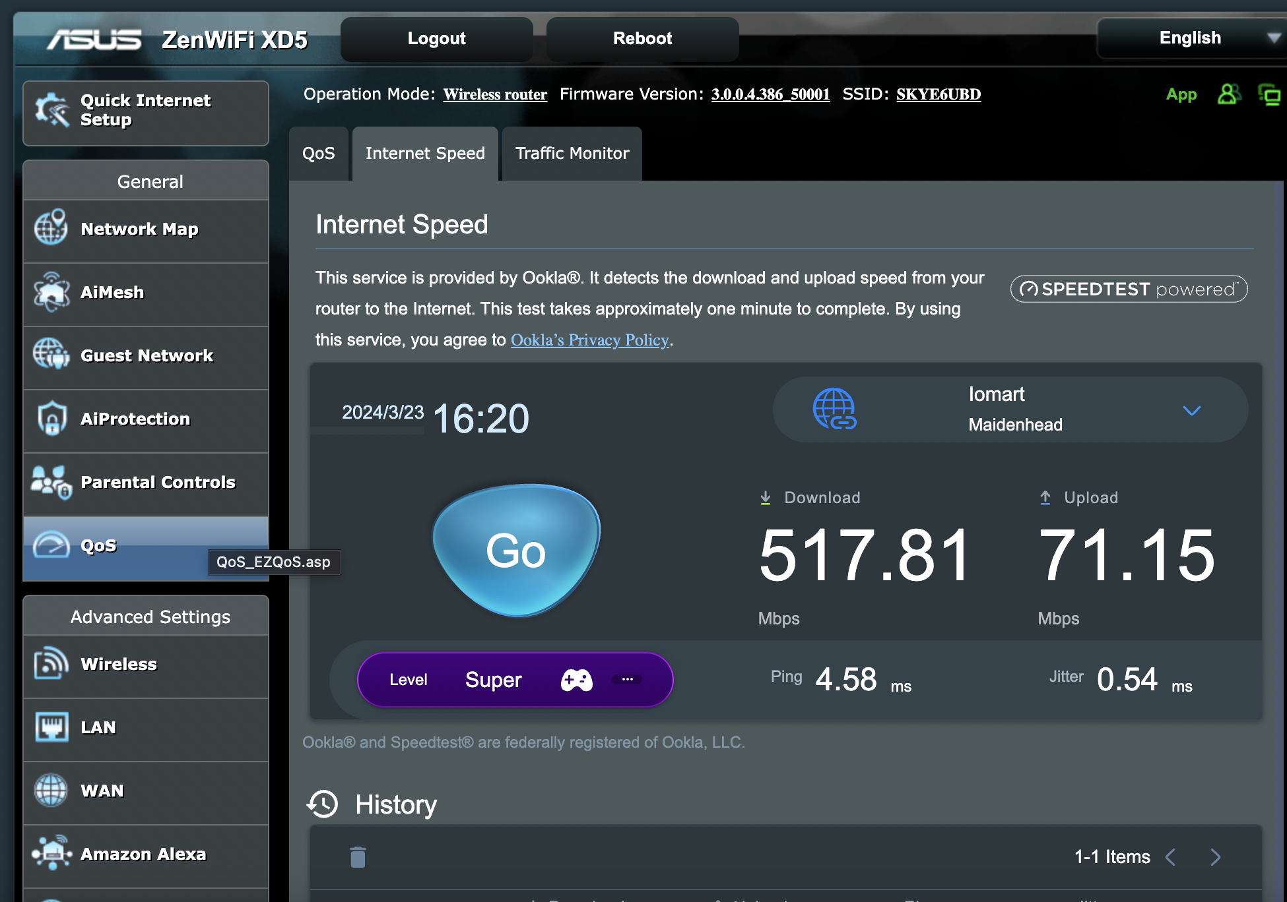Screen dimensions: 1287x902
Task: Click the ellipsis toggle beside the gamepad
Action: pyautogui.click(x=626, y=680)
